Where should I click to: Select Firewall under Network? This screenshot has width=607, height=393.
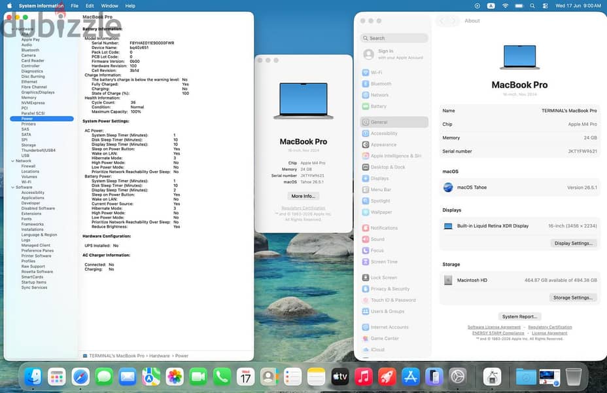click(28, 166)
